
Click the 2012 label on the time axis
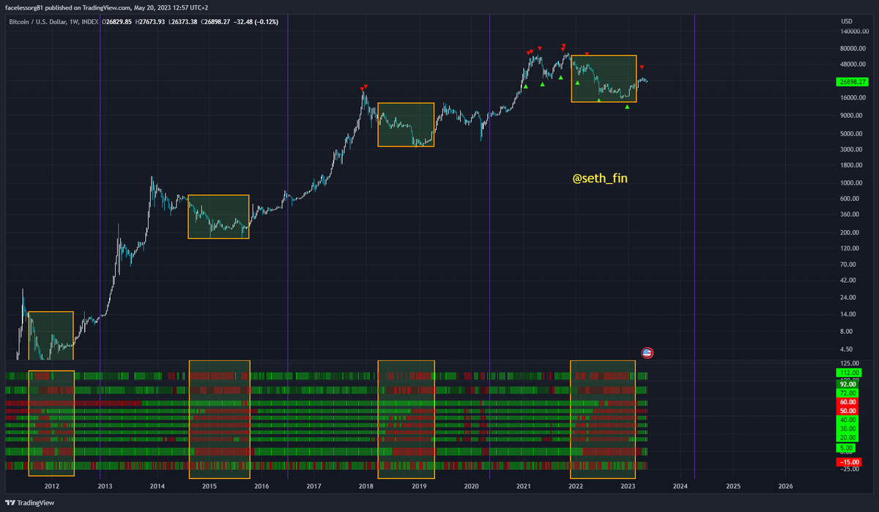52,486
